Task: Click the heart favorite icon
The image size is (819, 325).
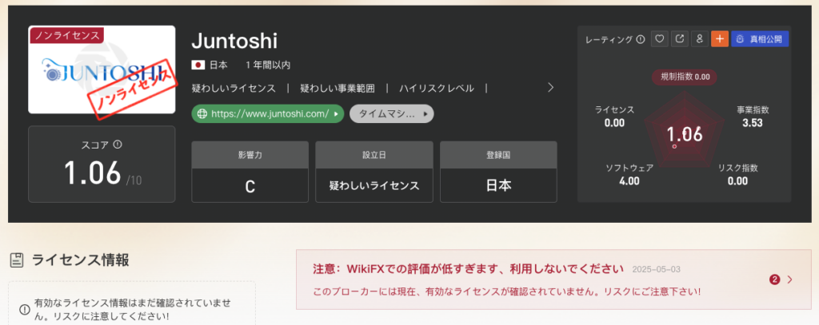Action: coord(660,38)
